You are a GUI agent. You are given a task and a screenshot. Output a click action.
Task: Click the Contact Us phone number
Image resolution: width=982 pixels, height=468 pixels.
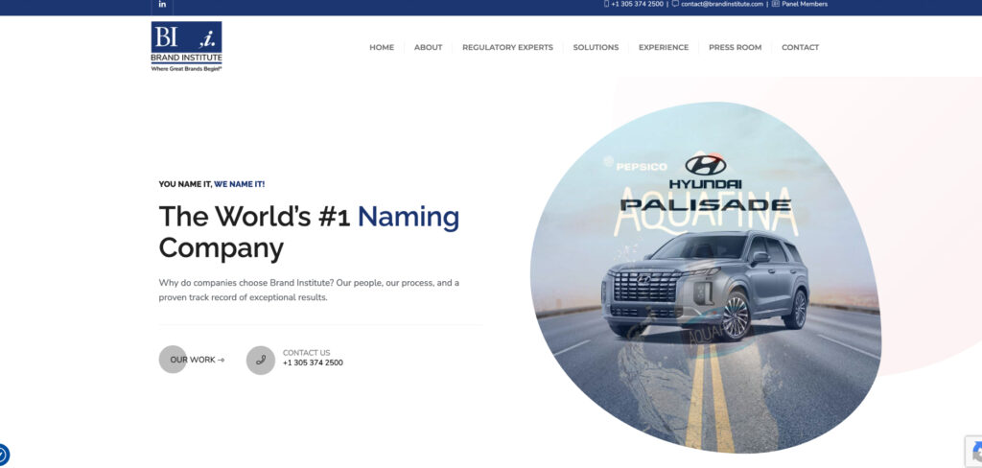(x=313, y=363)
